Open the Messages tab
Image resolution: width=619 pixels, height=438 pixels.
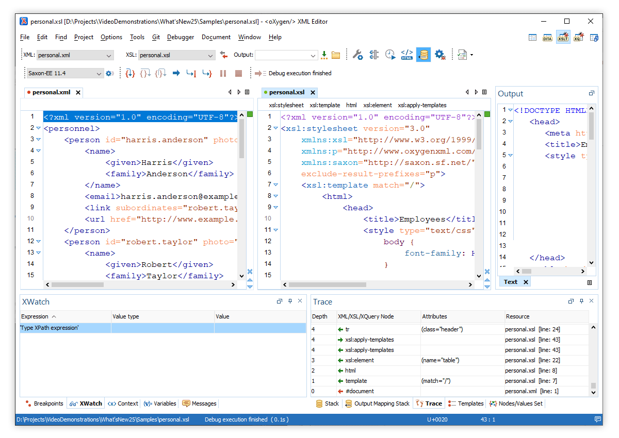(199, 403)
